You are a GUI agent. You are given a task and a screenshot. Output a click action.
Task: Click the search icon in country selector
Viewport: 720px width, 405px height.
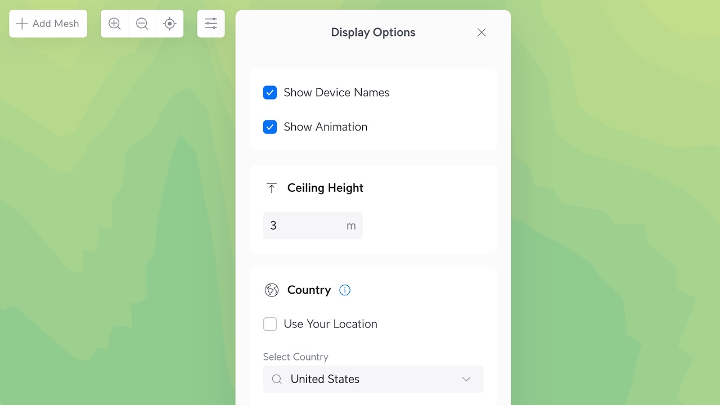[x=277, y=379]
